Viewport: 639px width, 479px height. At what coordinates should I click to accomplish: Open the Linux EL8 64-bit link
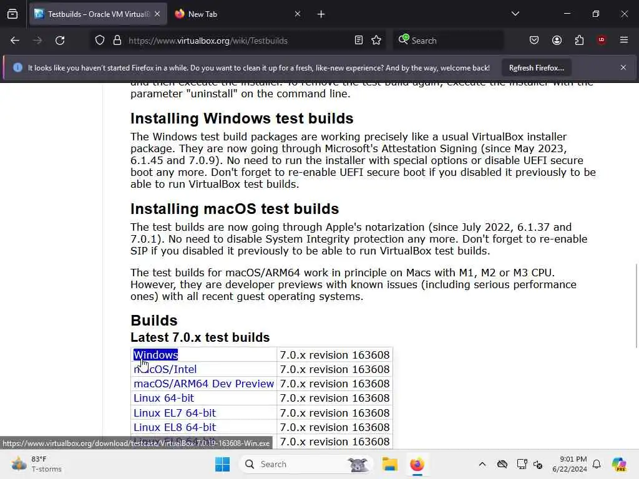(175, 427)
